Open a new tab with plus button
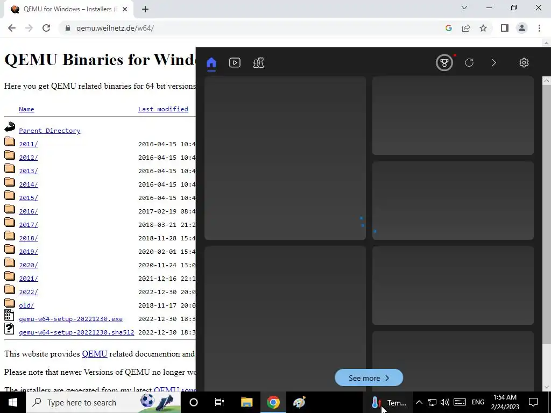This screenshot has width=551, height=413. pos(145,10)
